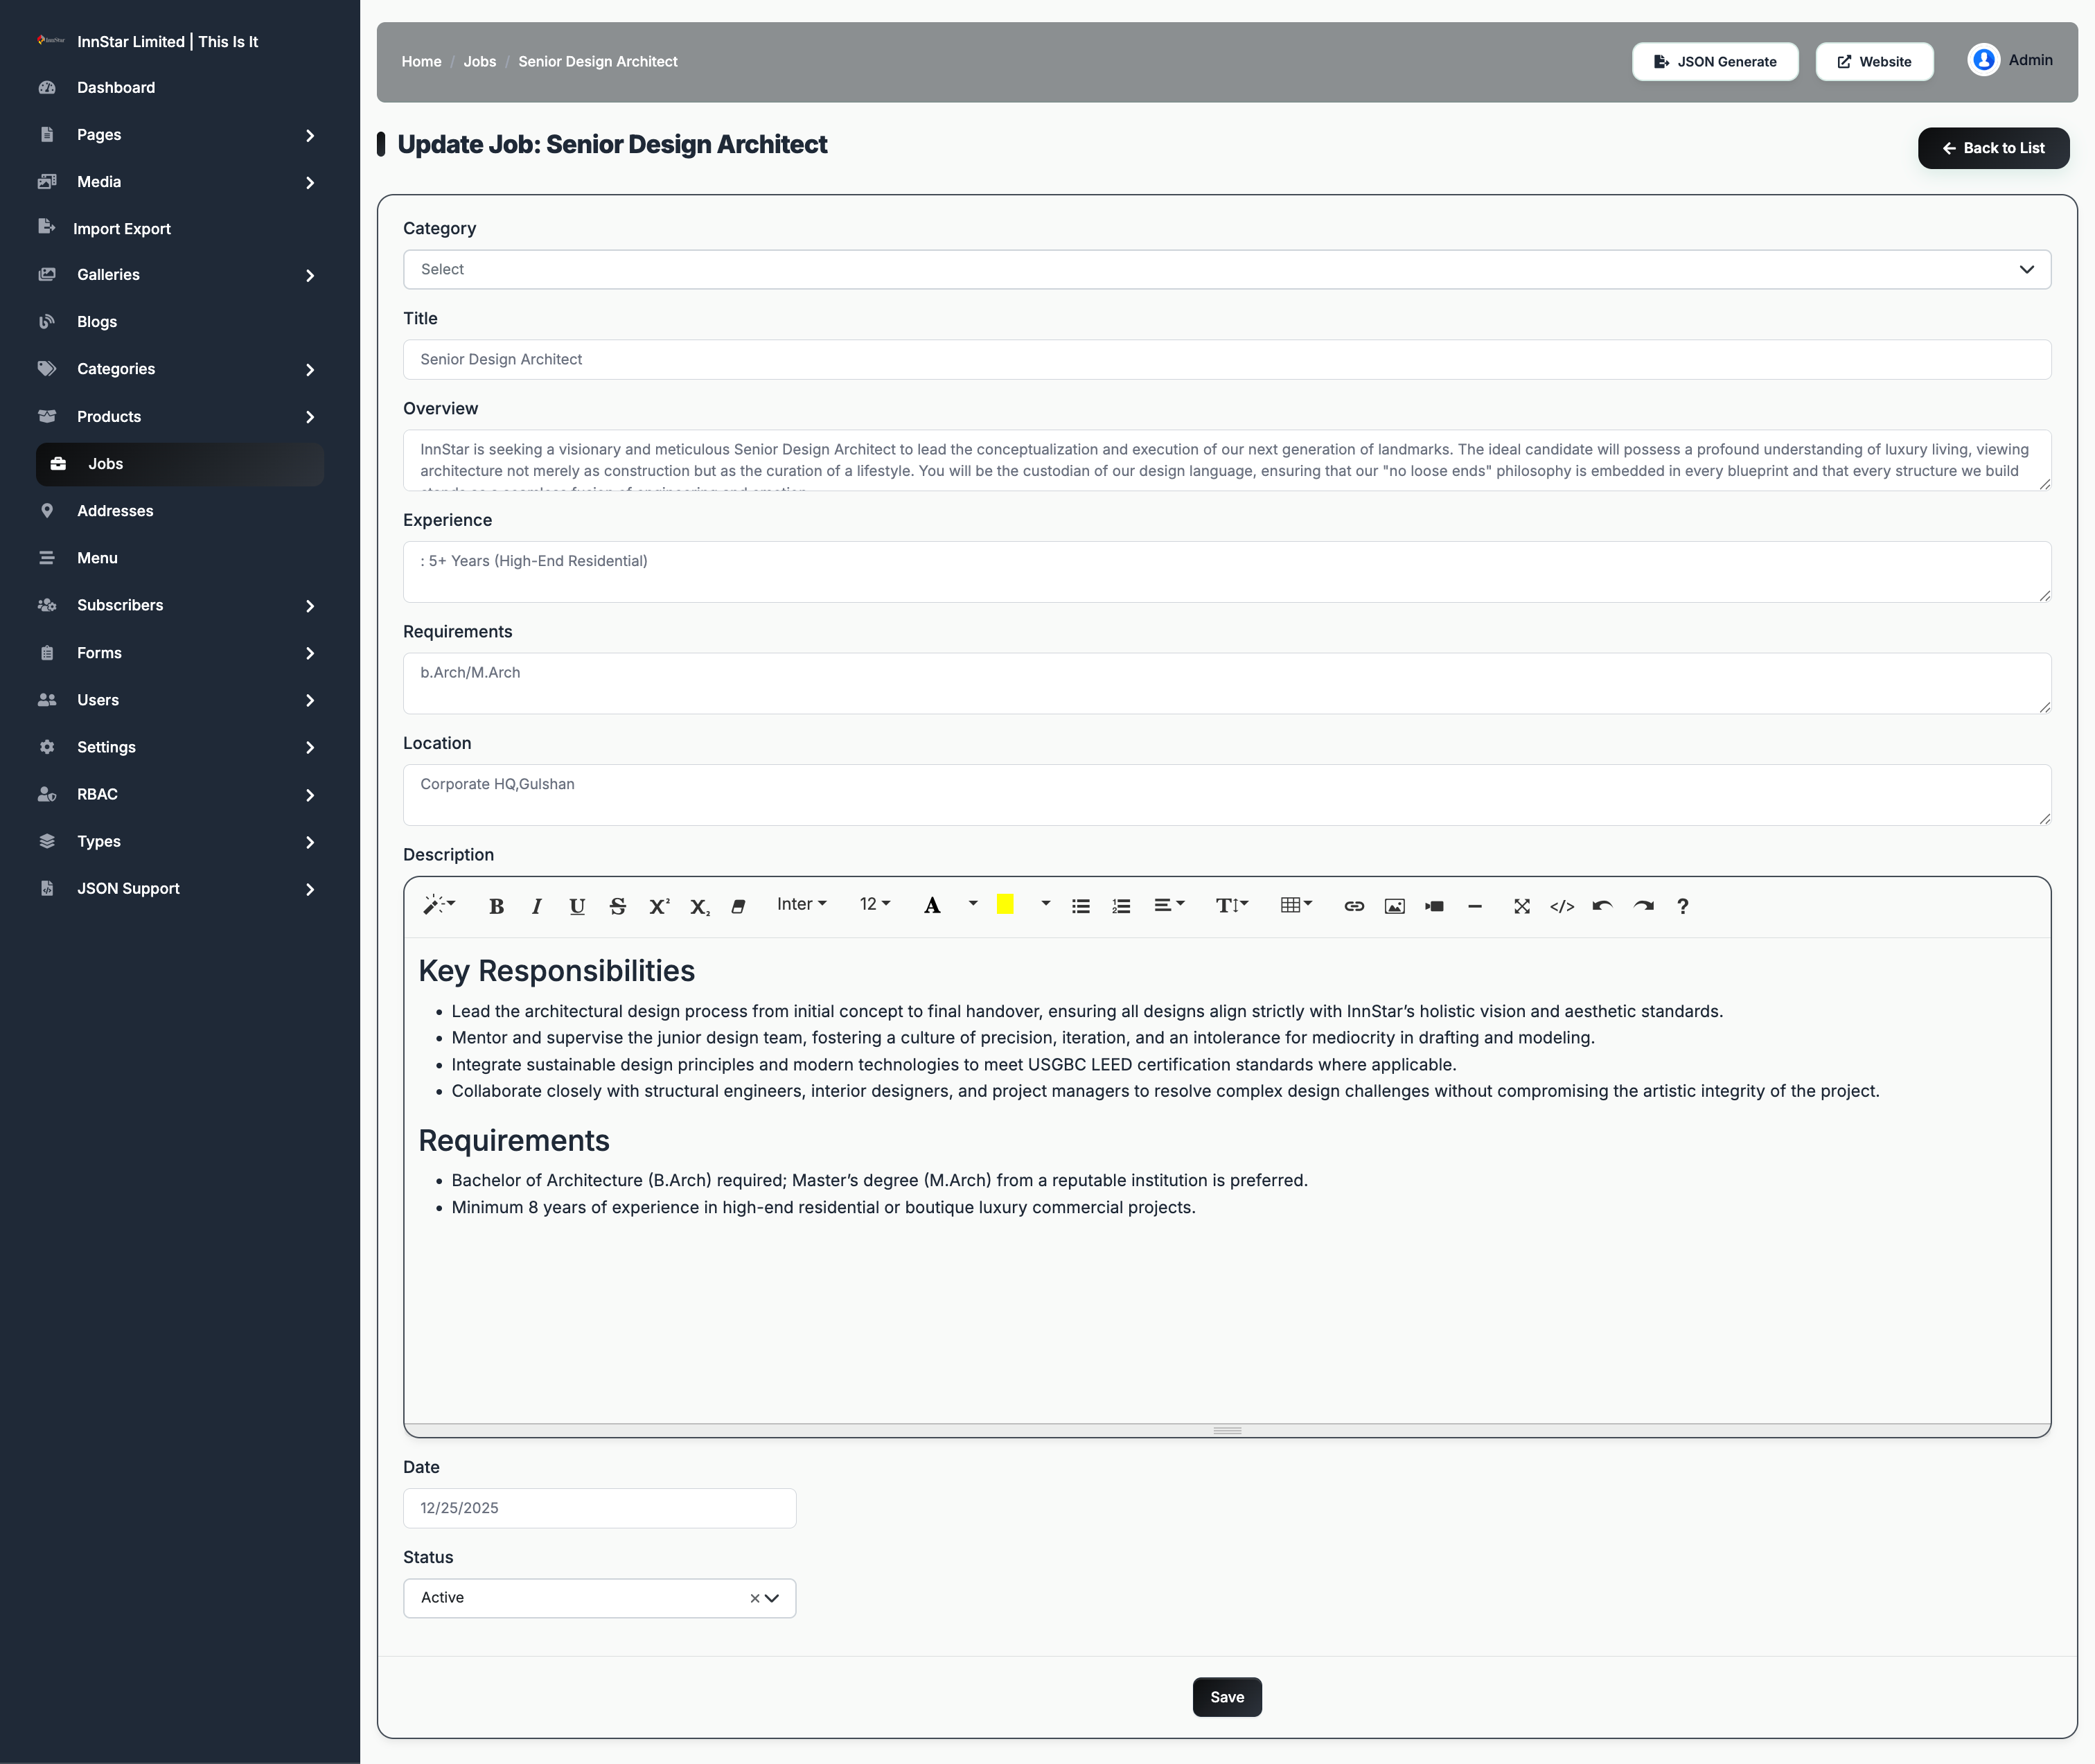The image size is (2095, 1764).
Task: Click the JSON Generate button
Action: point(1715,62)
